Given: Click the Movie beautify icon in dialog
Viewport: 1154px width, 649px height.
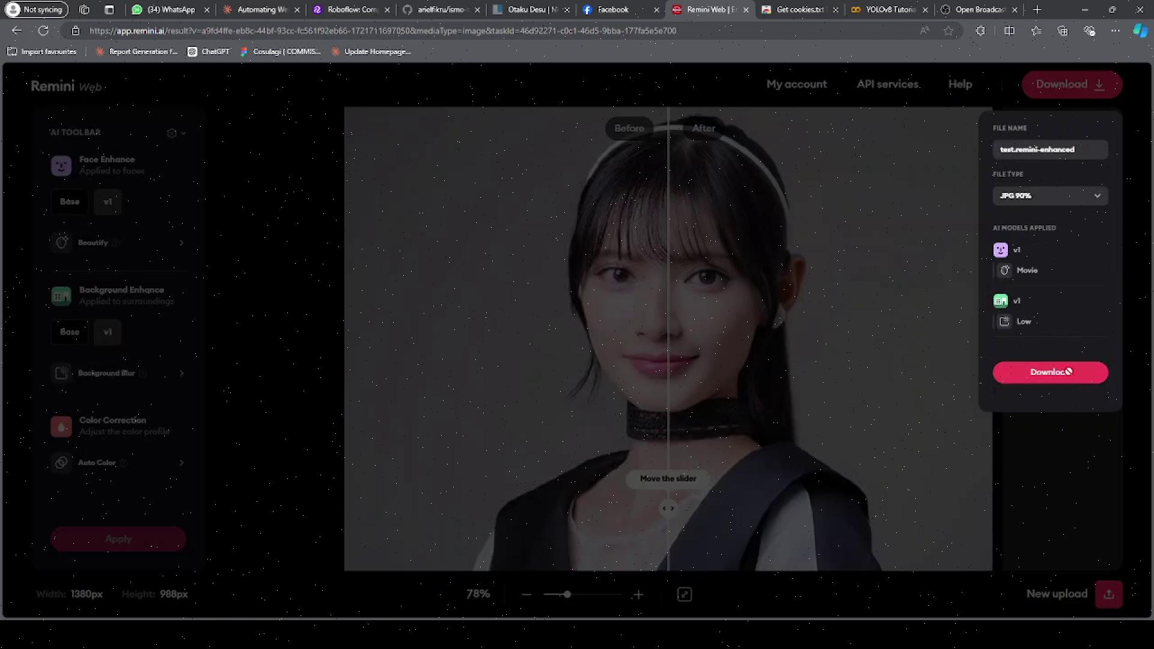Looking at the screenshot, I should 1004,270.
